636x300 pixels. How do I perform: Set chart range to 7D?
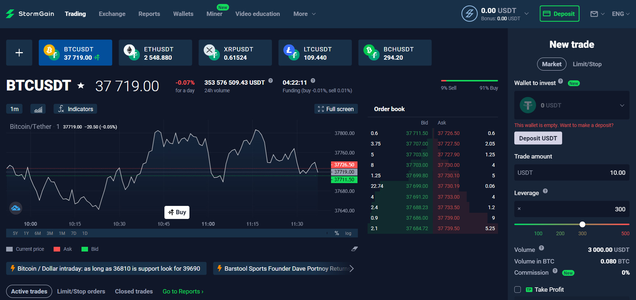(74, 233)
